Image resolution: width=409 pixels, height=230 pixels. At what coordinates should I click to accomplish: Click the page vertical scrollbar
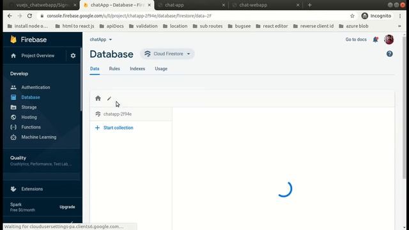[404, 107]
